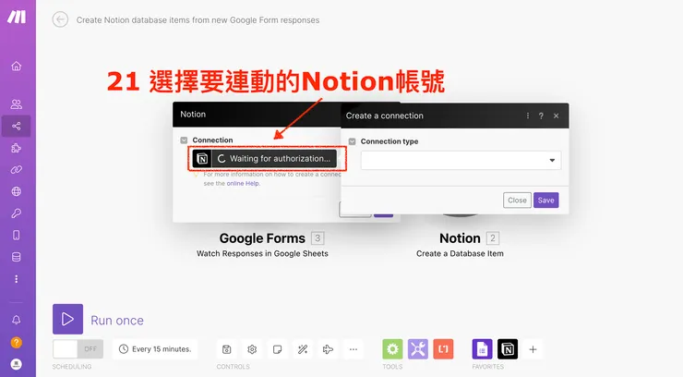
Task: Click the Notion module number 2 badge
Action: pos(493,238)
